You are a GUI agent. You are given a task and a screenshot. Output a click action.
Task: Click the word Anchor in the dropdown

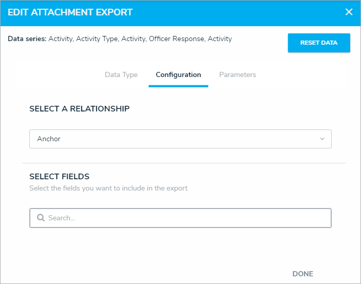(49, 139)
